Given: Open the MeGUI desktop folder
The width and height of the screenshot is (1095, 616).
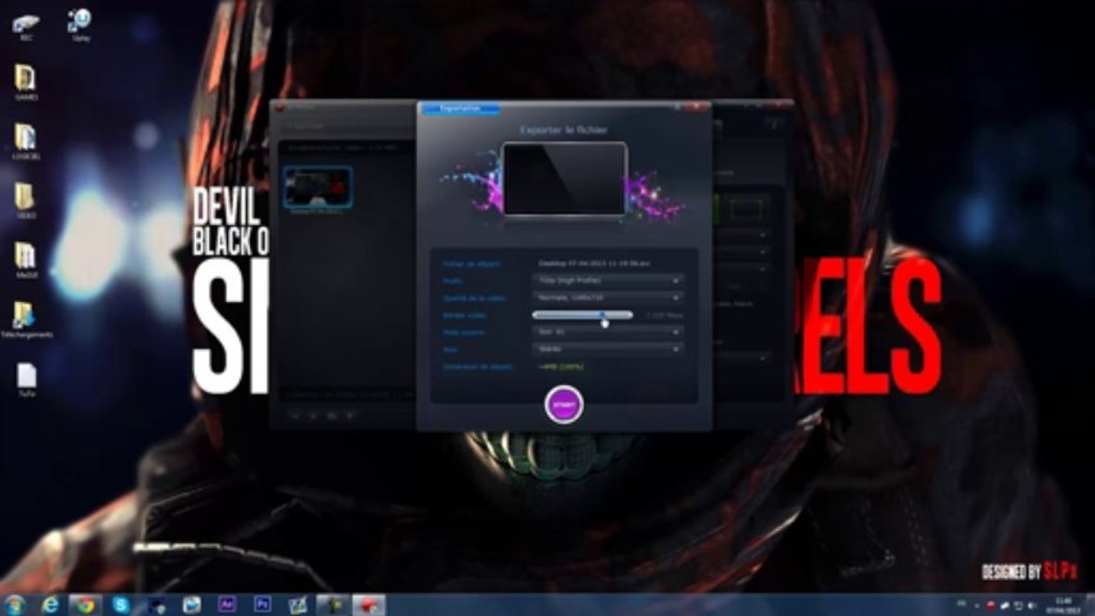Looking at the screenshot, I should point(26,261).
